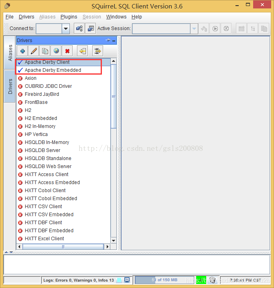
Task: Select HSQLDB Server driver
Action: [63, 150]
